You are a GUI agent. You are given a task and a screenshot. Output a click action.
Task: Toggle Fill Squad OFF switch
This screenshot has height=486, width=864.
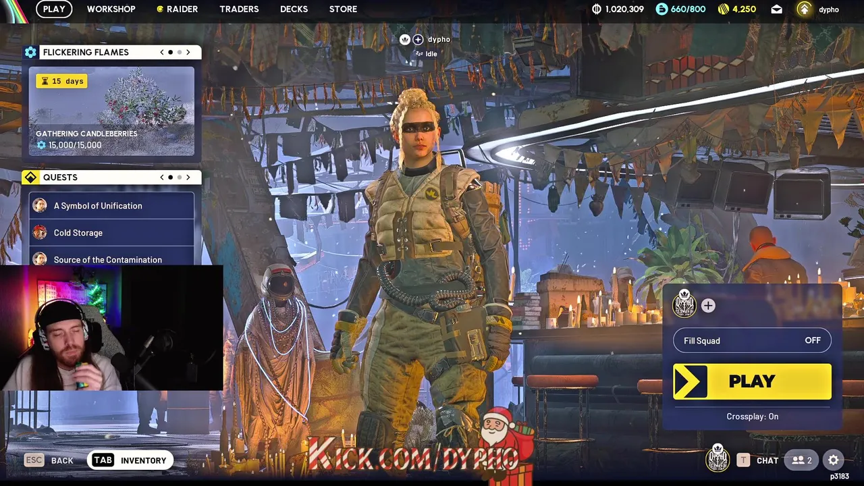(x=752, y=340)
